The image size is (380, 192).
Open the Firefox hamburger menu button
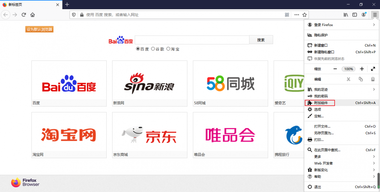click(x=375, y=15)
